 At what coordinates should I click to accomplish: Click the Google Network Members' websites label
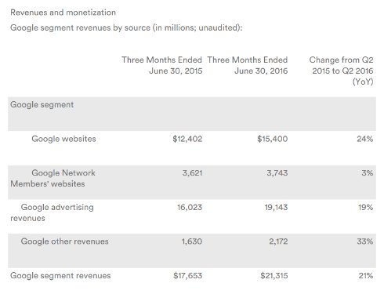pos(53,178)
